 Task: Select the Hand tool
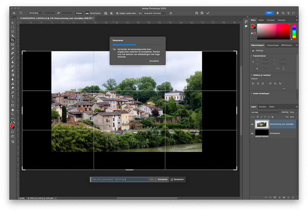click(x=13, y=110)
